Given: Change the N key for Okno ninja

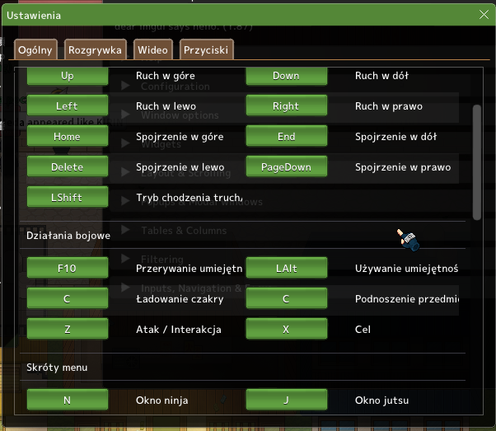Looking at the screenshot, I should pyautogui.click(x=68, y=401).
